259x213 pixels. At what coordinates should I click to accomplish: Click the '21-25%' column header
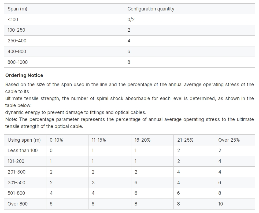pyautogui.click(x=194, y=140)
